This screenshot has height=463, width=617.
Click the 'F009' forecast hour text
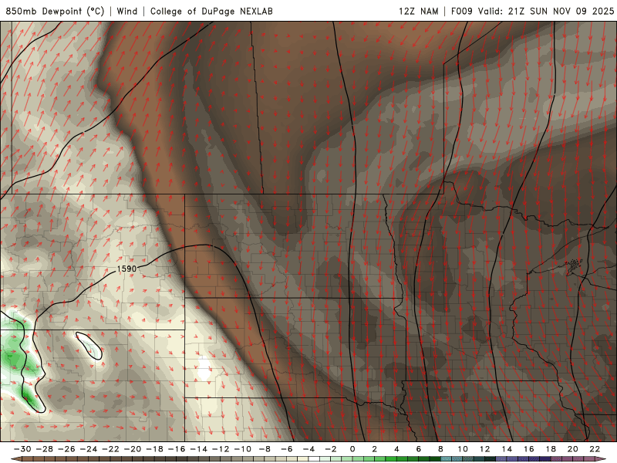pos(461,11)
